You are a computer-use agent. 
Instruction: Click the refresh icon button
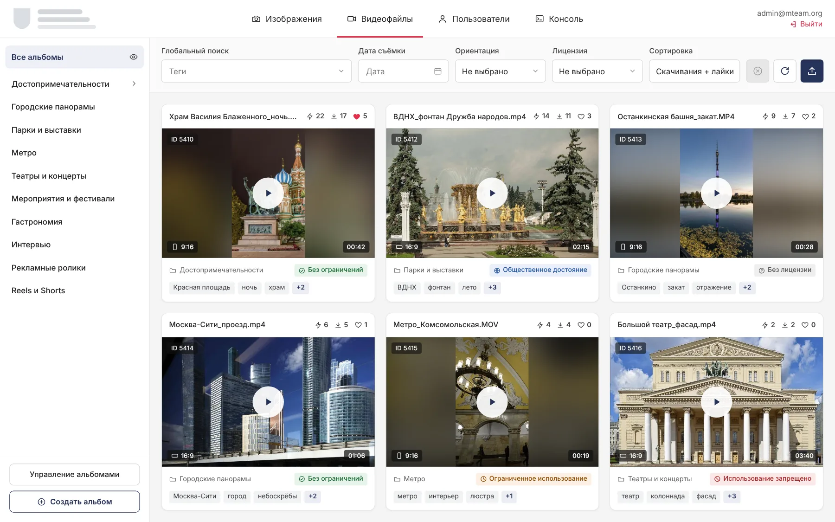(x=785, y=71)
